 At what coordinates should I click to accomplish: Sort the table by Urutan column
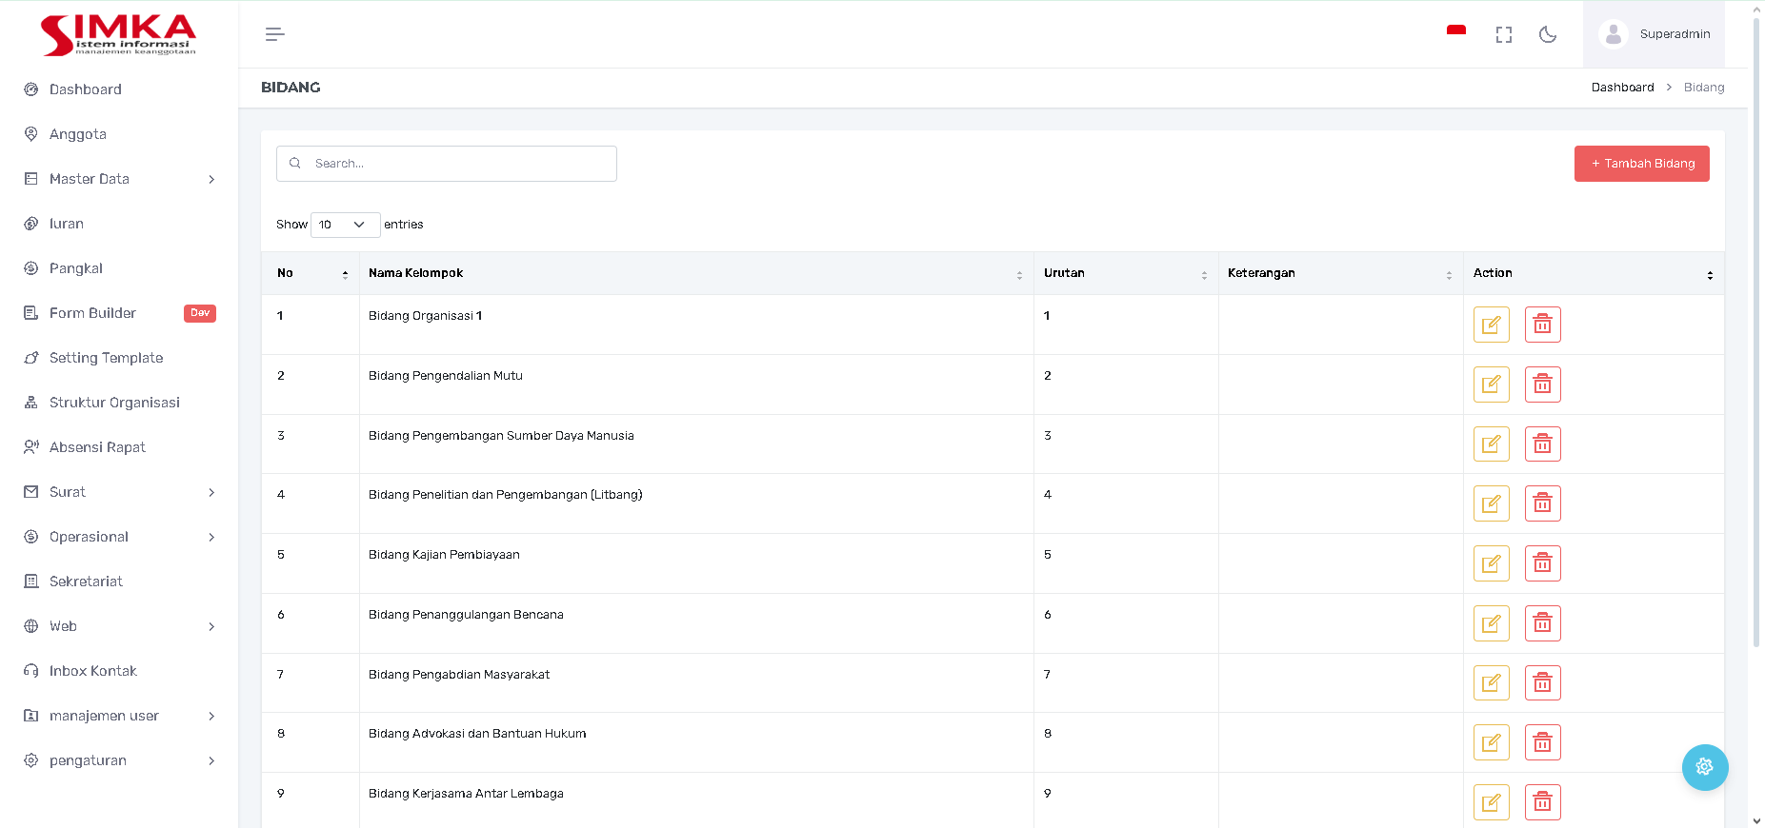coord(1125,273)
